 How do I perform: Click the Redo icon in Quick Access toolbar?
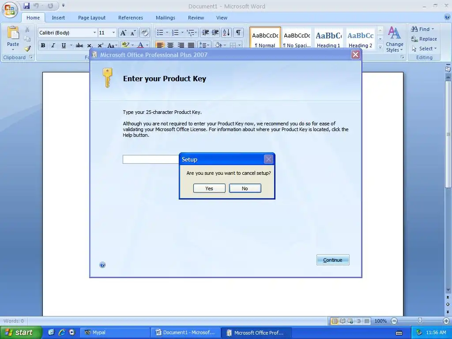[x=50, y=6]
